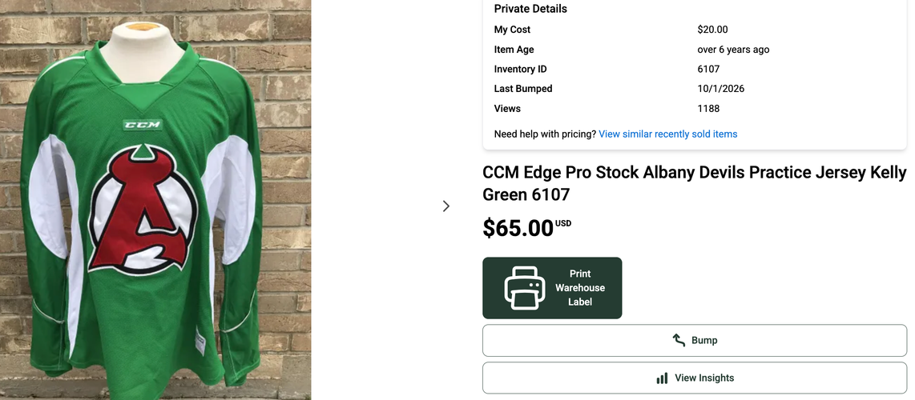Image resolution: width=915 pixels, height=400 pixels.
Task: Bump the jersey listing
Action: pos(695,341)
